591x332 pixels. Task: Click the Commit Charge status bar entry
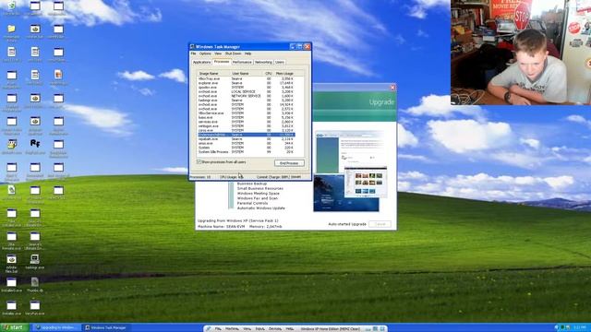pos(279,177)
